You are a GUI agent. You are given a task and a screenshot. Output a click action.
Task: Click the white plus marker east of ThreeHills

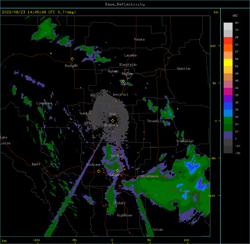[x=177, y=109]
